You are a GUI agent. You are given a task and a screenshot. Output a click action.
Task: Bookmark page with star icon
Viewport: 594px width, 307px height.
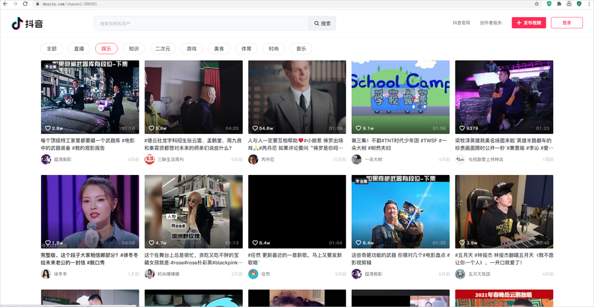[x=537, y=3]
